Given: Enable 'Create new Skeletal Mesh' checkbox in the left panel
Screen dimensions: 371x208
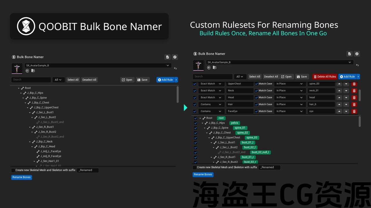Looking at the screenshot, I should 13,170.
